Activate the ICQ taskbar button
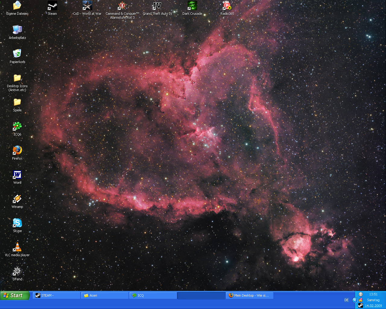This screenshot has width=386, height=309. (x=153, y=295)
